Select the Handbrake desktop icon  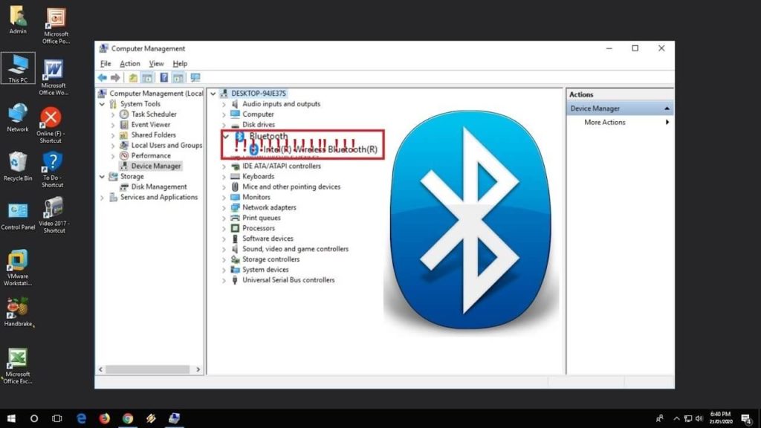tap(18, 313)
